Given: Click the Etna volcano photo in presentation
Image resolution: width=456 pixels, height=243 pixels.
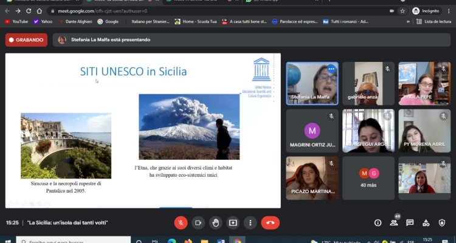Looking at the screenshot, I should 189,127.
